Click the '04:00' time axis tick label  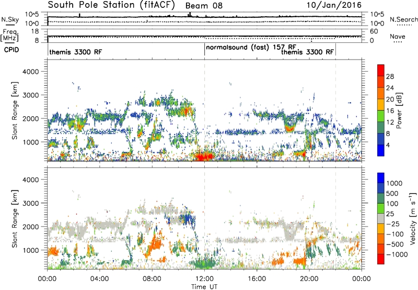[99, 279]
